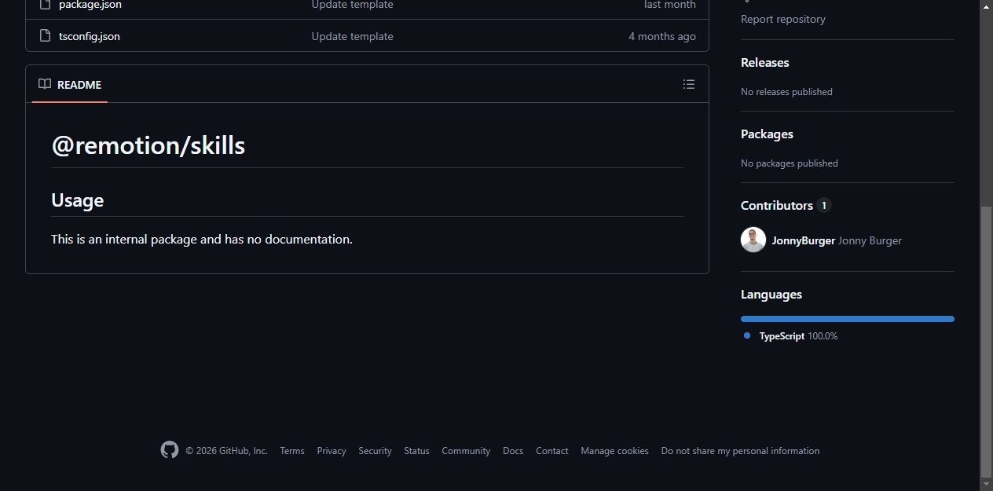Click the page vertical scrollbar thumb
The width and height of the screenshot is (993, 491).
pos(987,341)
